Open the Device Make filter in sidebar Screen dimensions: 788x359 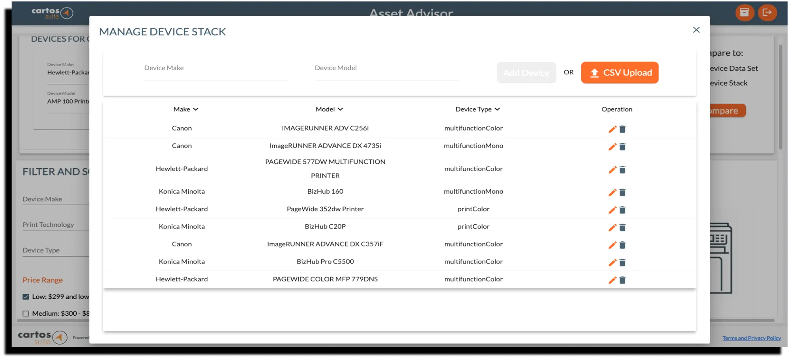click(56, 199)
